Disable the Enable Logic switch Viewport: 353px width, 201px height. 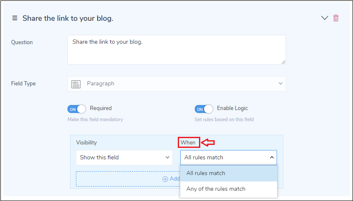(x=204, y=109)
